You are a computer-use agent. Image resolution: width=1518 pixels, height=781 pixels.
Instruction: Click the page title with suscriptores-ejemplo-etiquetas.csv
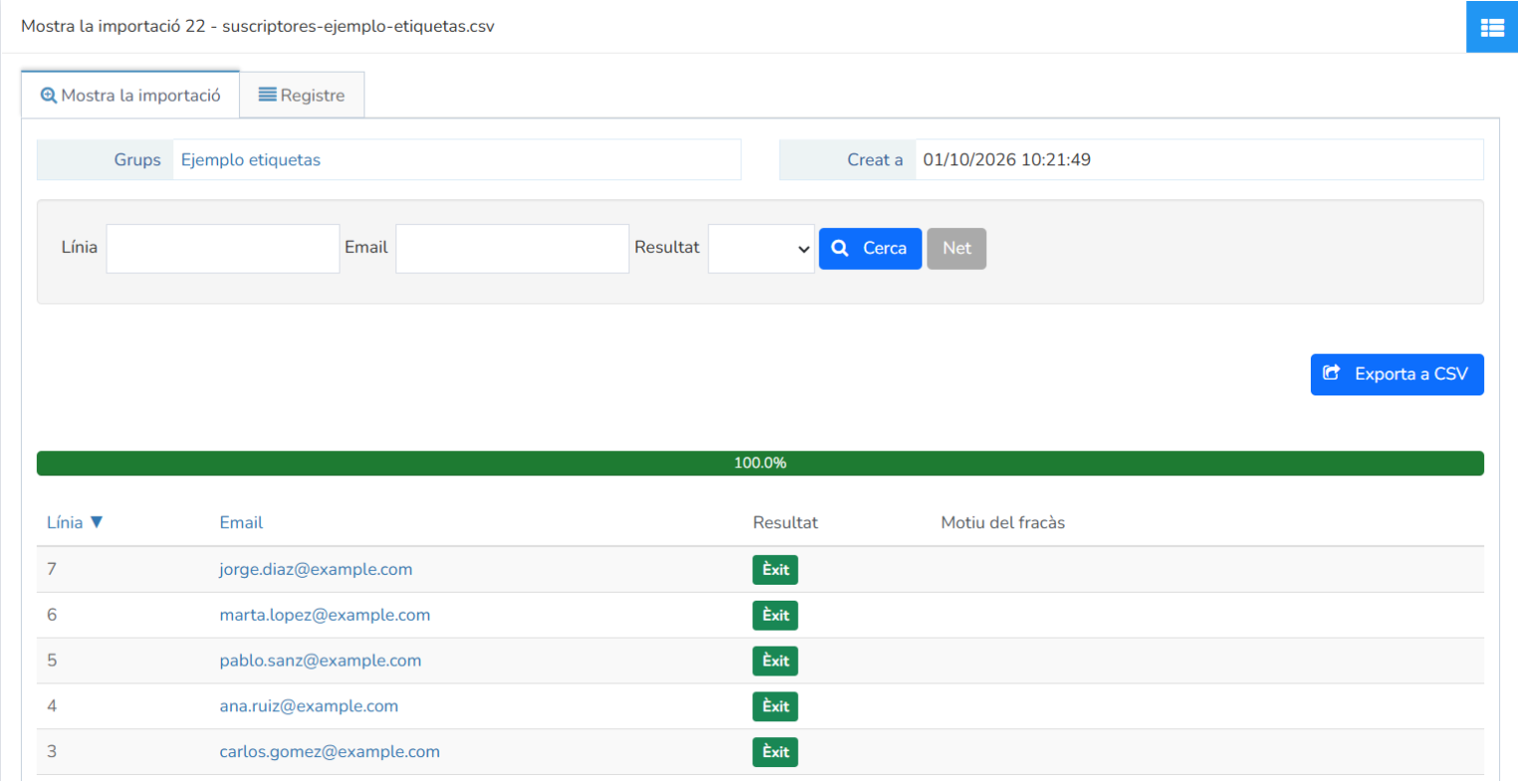[258, 27]
